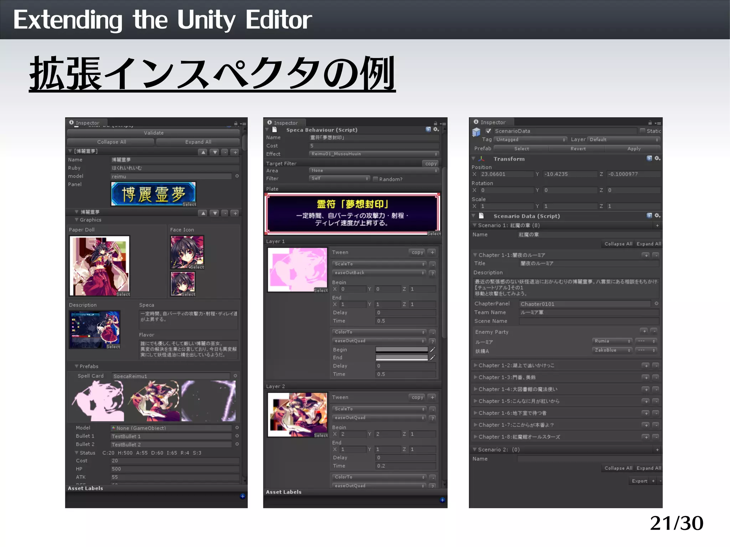The image size is (730, 547).
Task: Click Collapse All in left inspector
Action: pyautogui.click(x=111, y=142)
